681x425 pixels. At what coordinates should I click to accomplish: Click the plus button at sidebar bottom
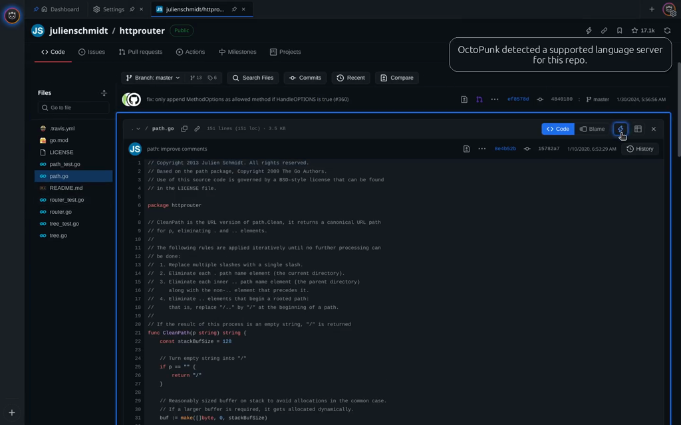click(x=12, y=412)
